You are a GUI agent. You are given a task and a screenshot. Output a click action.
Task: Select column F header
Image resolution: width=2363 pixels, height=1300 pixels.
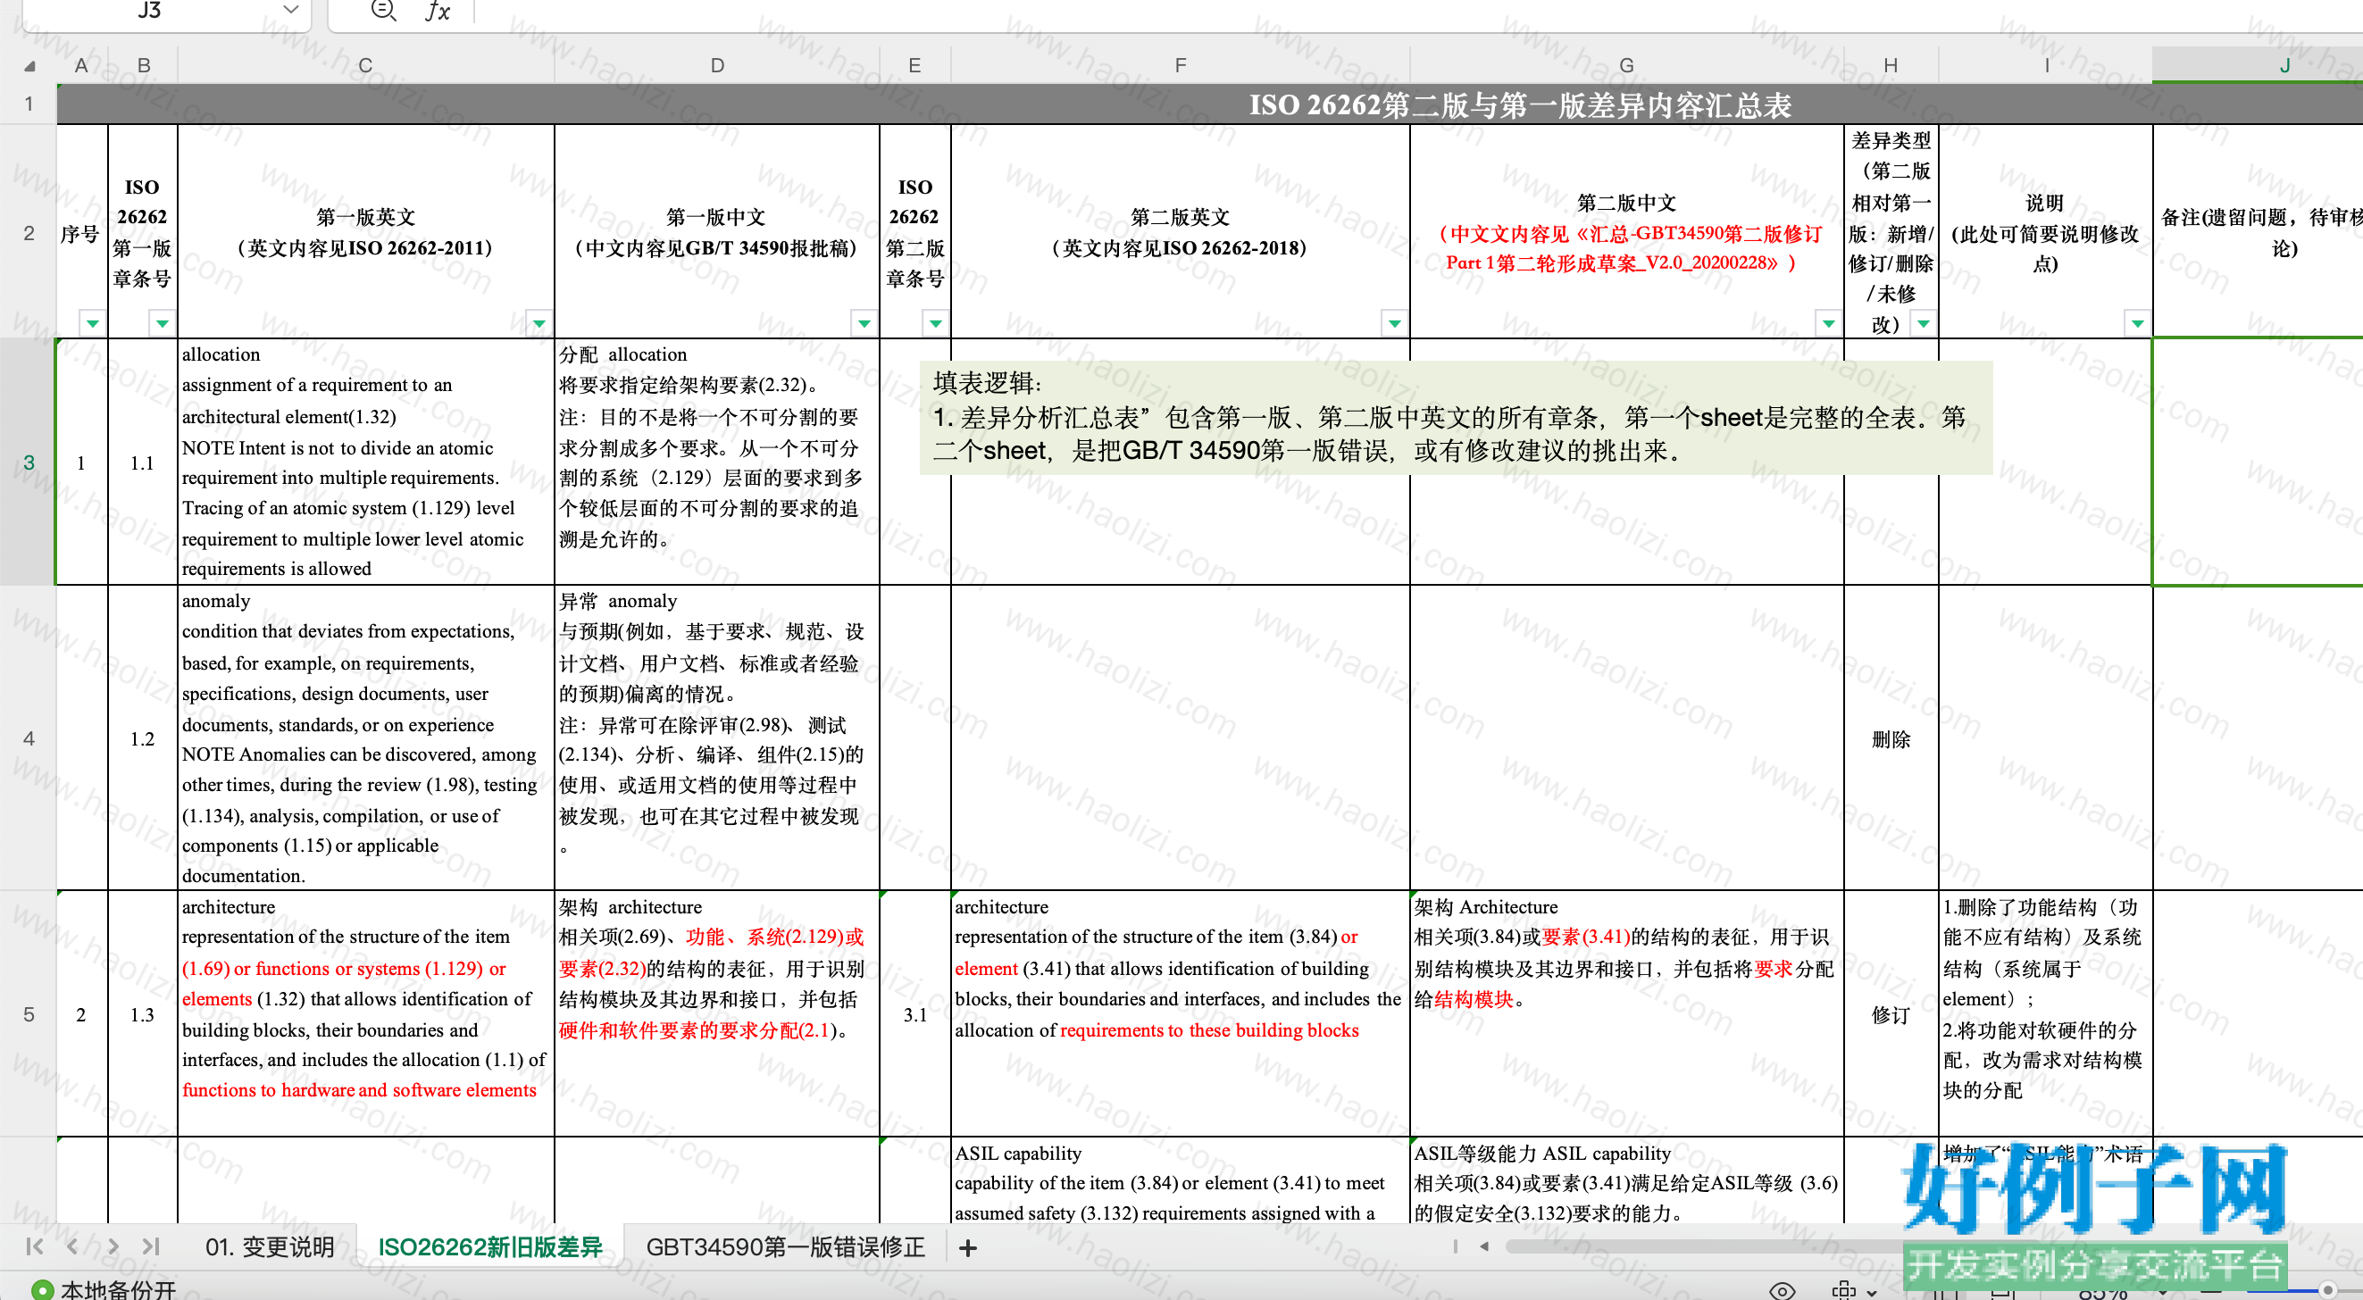1180,65
